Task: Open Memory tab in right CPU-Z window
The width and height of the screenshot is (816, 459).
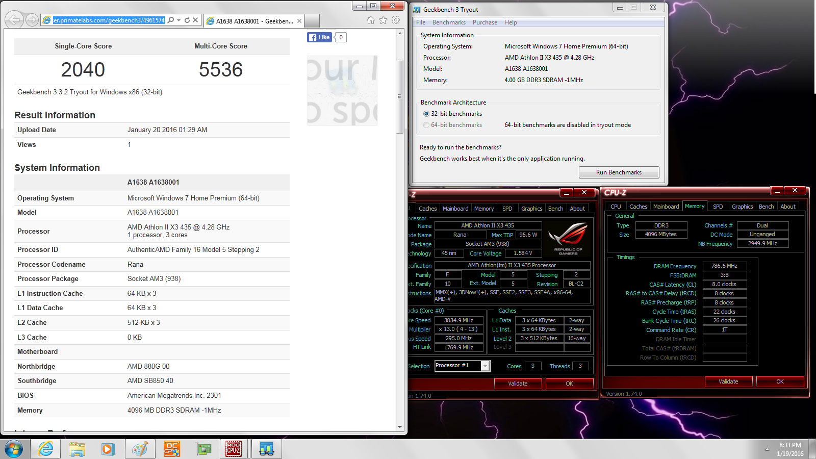Action: pos(694,206)
